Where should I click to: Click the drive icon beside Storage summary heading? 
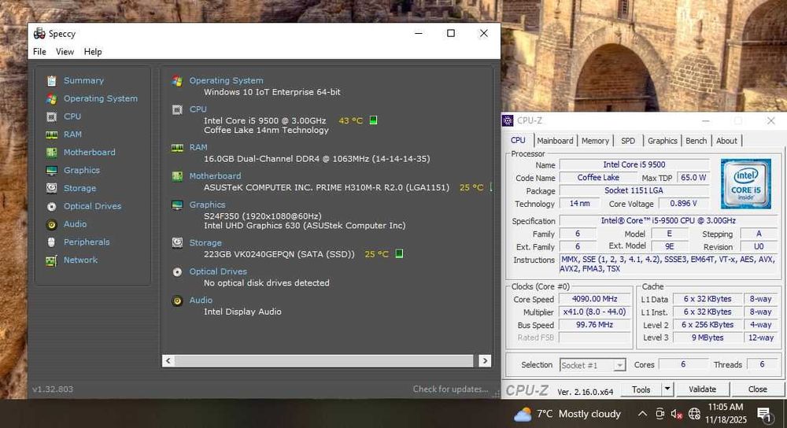tap(177, 243)
